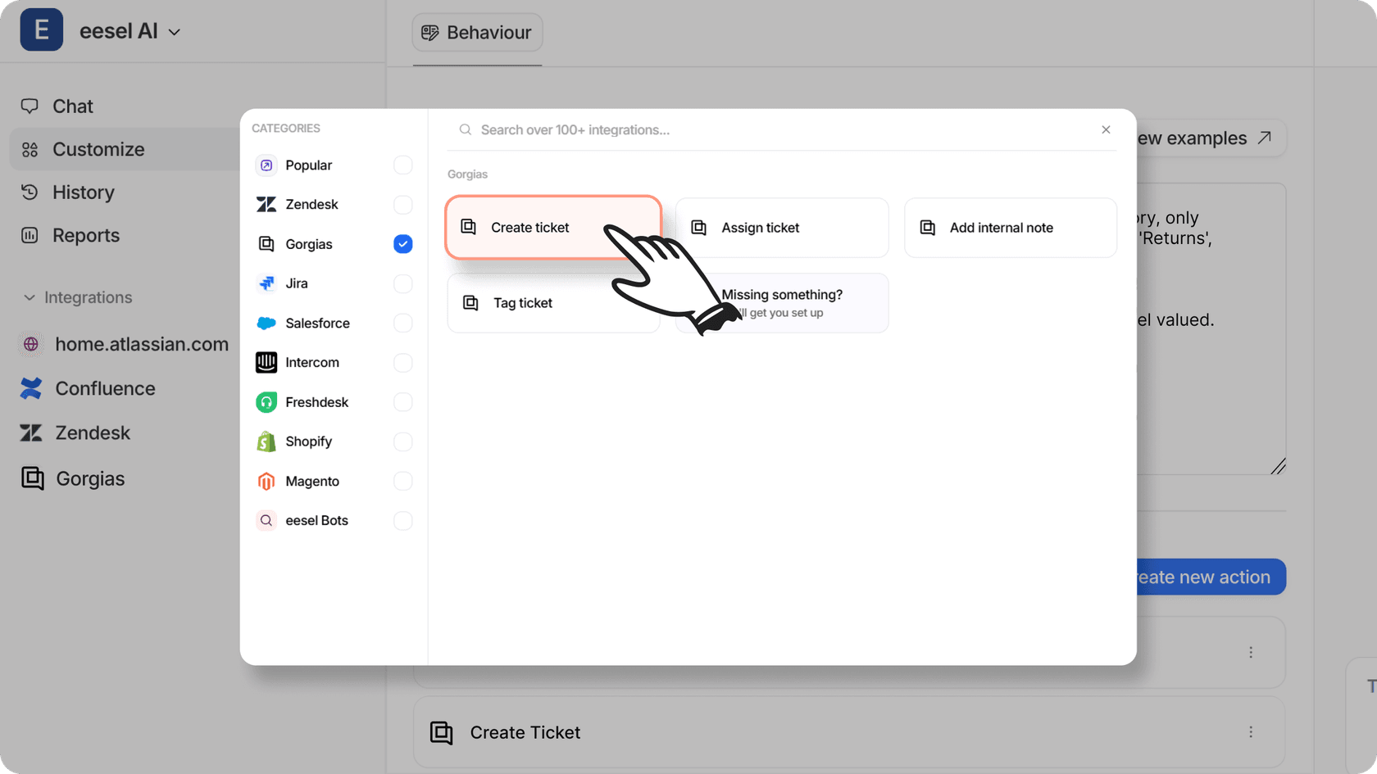This screenshot has height=774, width=1377.
Task: Click the Add internal note card icon
Action: 928,228
